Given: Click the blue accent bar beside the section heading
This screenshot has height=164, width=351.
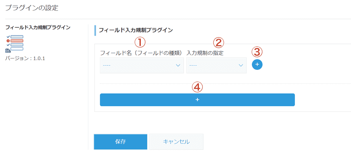Looking at the screenshot, I should 95,30.
